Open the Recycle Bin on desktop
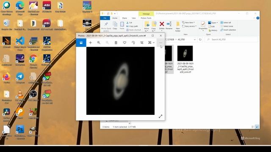This screenshot has height=152, width=271. tap(7, 25)
